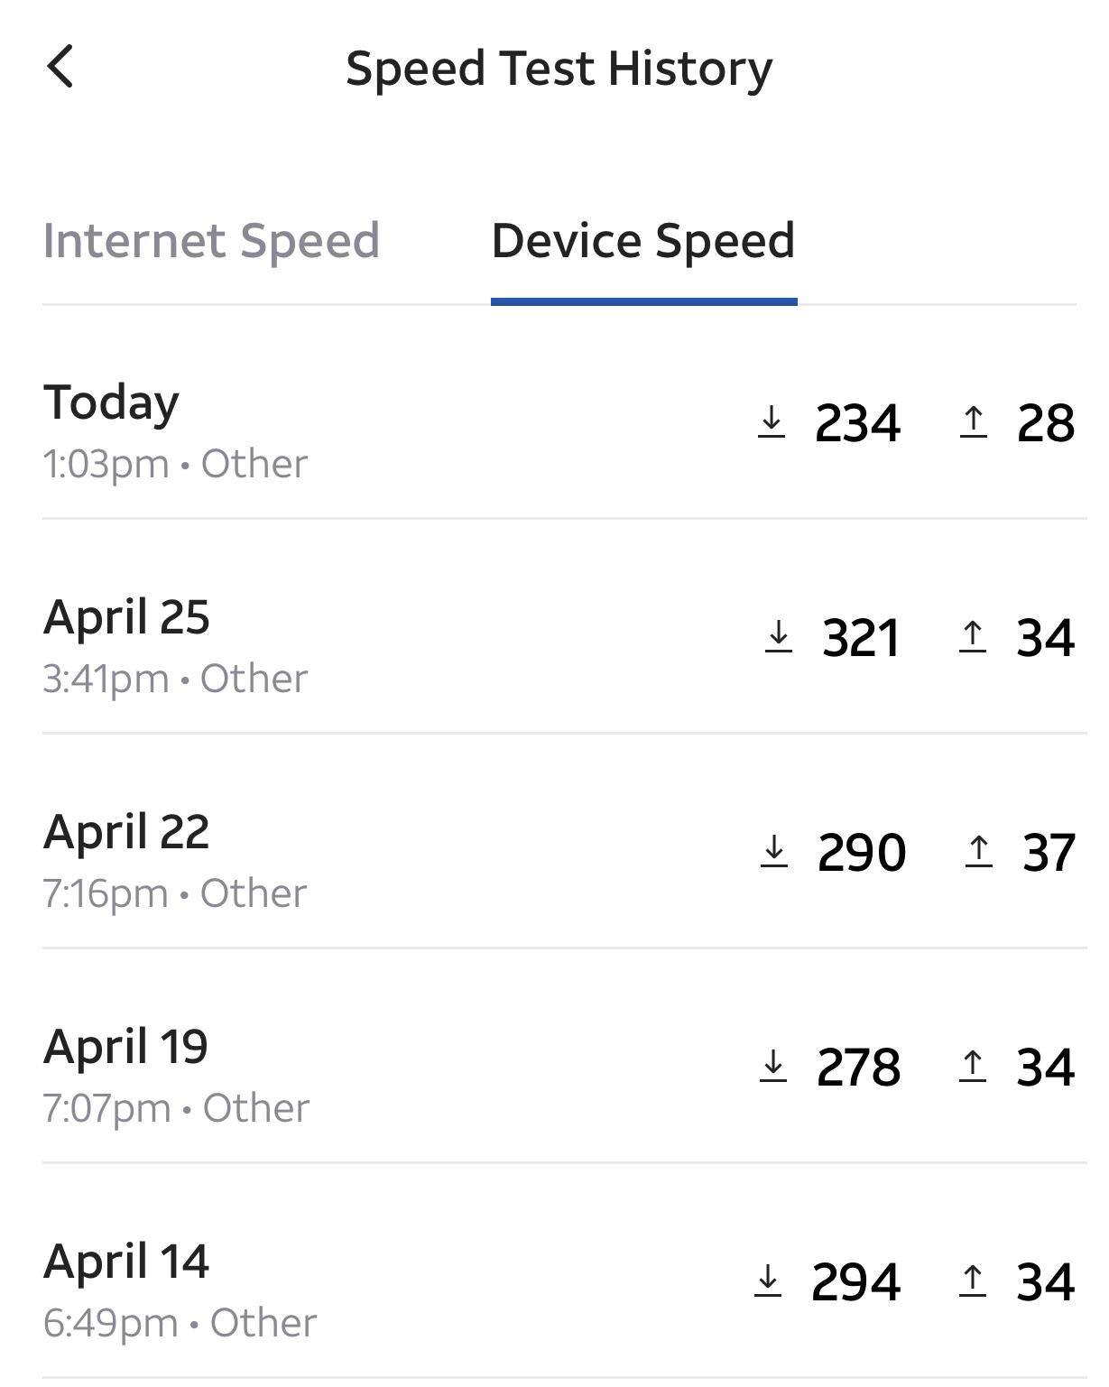The width and height of the screenshot is (1109, 1387).
Task: Click upload arrow icon on April 14 row
Action: (x=972, y=1281)
